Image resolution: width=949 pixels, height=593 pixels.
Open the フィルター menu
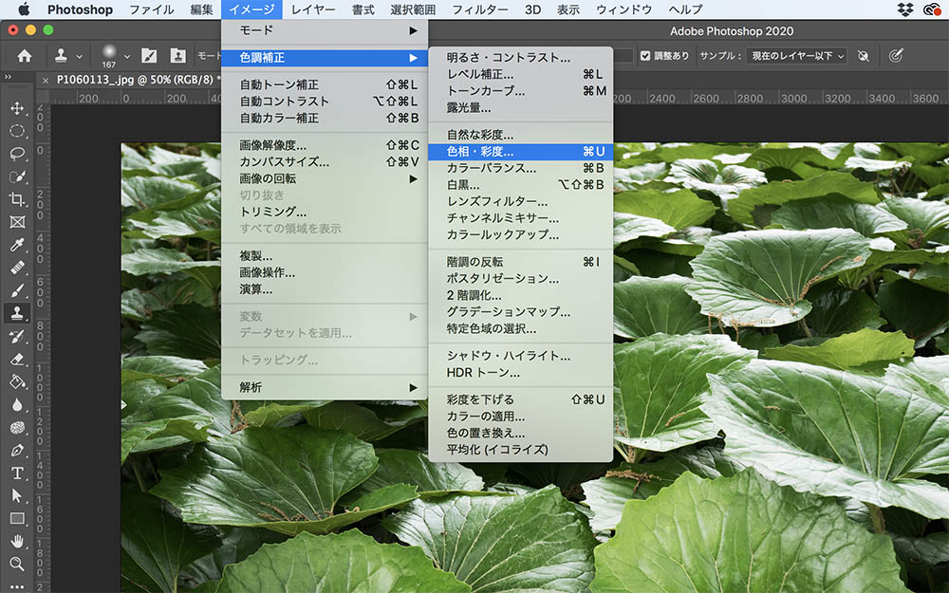[x=479, y=9]
